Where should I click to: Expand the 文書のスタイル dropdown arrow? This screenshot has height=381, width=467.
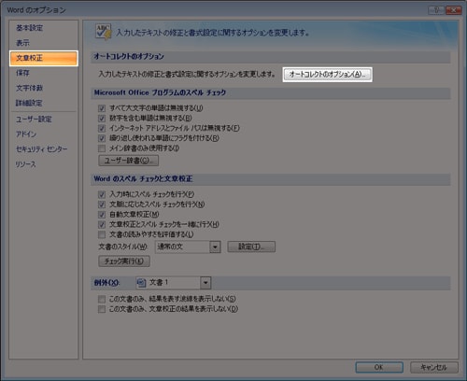(x=215, y=247)
